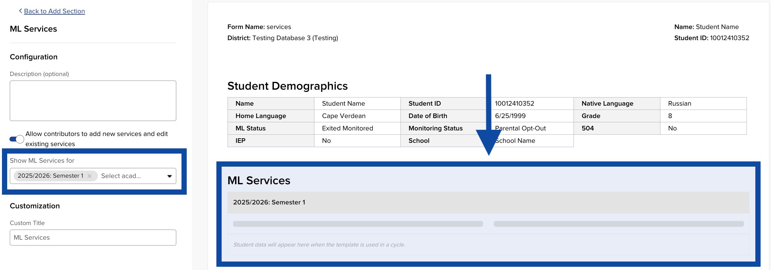771x270 pixels.
Task: Click the Monitoring Status label cell
Action: (444, 128)
